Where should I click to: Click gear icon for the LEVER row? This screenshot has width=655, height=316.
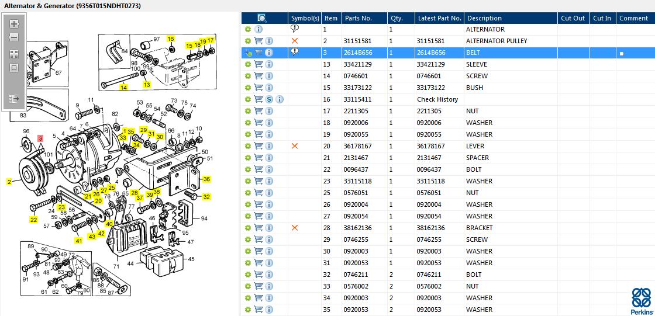tap(248, 146)
